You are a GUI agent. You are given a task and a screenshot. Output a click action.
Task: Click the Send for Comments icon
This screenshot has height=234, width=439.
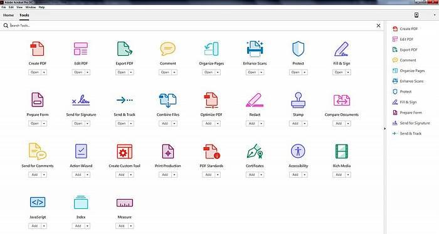tap(37, 151)
